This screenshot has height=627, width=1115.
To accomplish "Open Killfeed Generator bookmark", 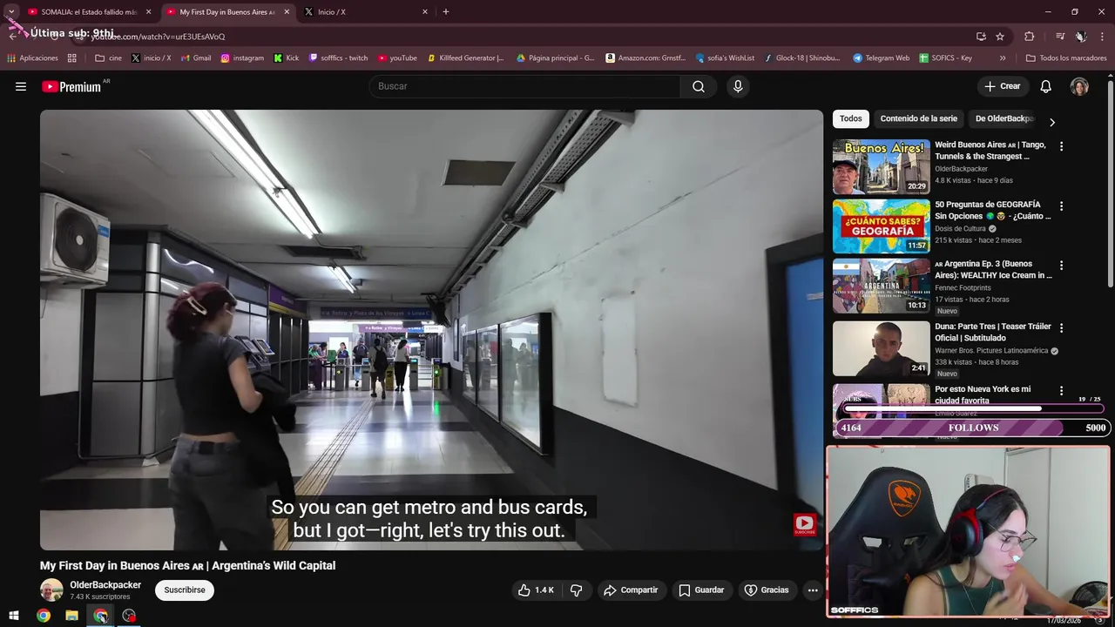I will tap(465, 58).
